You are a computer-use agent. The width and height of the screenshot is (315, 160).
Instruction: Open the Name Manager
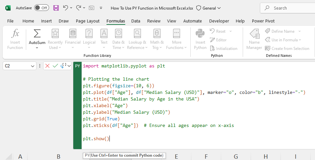coord(254,39)
